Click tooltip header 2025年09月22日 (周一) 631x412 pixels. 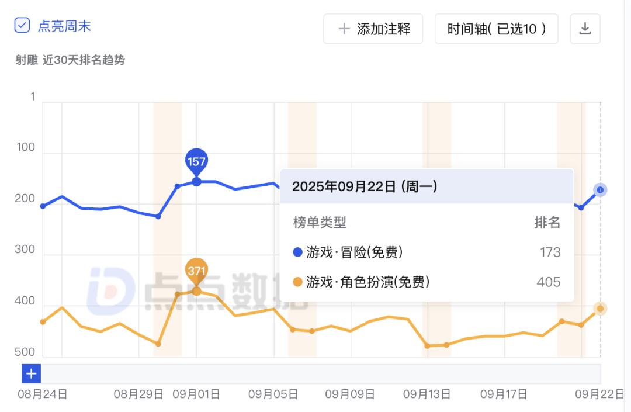[365, 186]
